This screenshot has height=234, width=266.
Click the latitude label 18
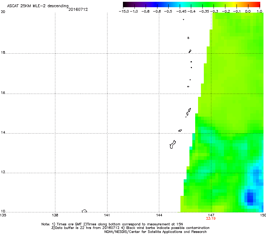pos(3,52)
